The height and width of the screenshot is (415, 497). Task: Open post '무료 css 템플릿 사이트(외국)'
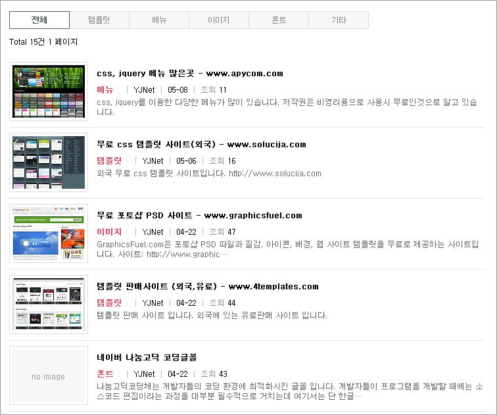click(202, 145)
